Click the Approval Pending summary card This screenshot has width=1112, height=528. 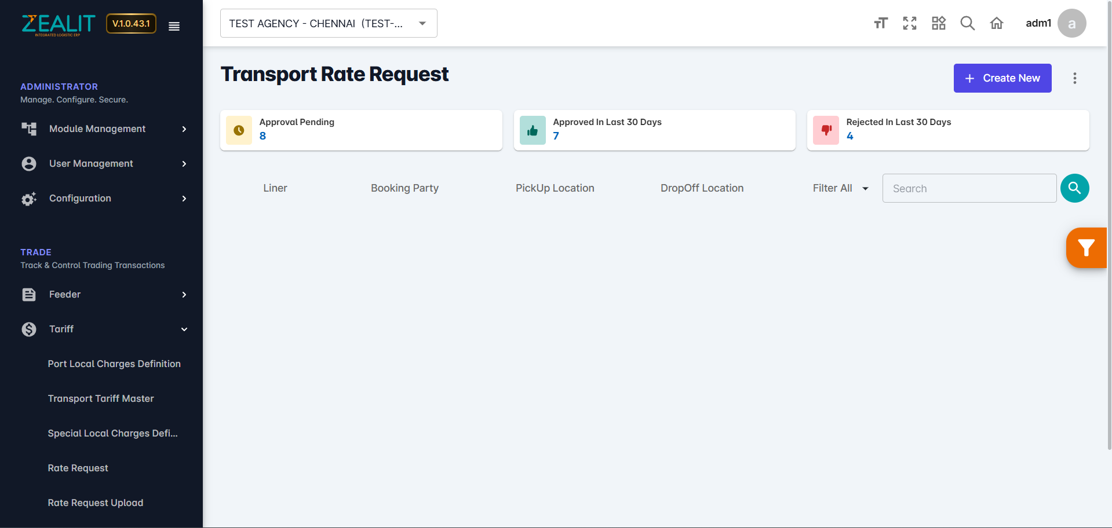(x=361, y=130)
